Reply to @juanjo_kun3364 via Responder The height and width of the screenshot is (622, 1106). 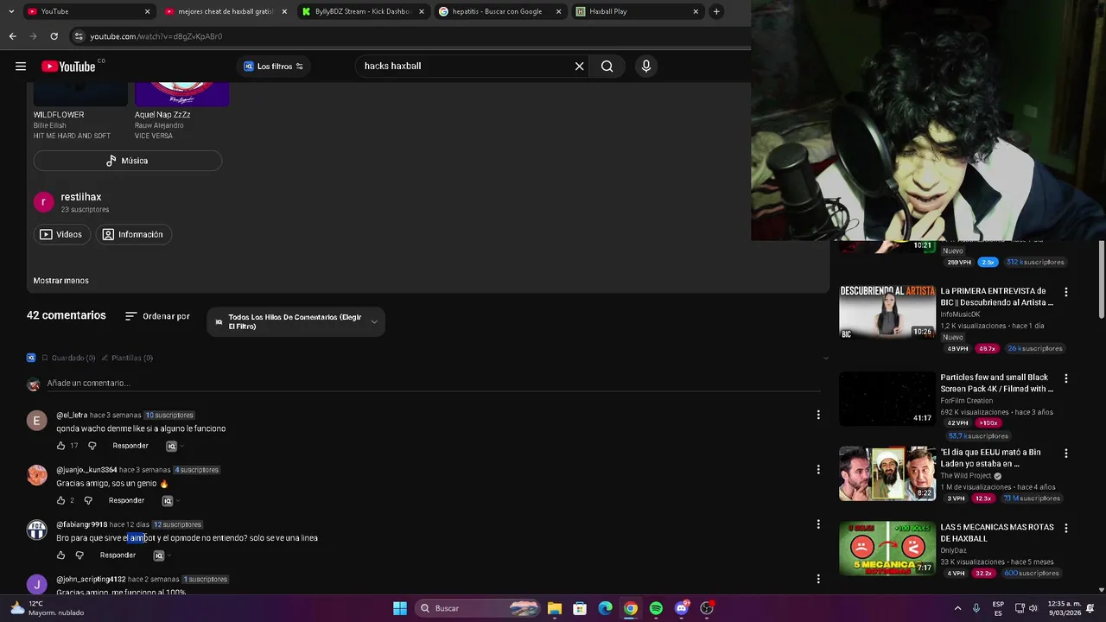(x=126, y=500)
